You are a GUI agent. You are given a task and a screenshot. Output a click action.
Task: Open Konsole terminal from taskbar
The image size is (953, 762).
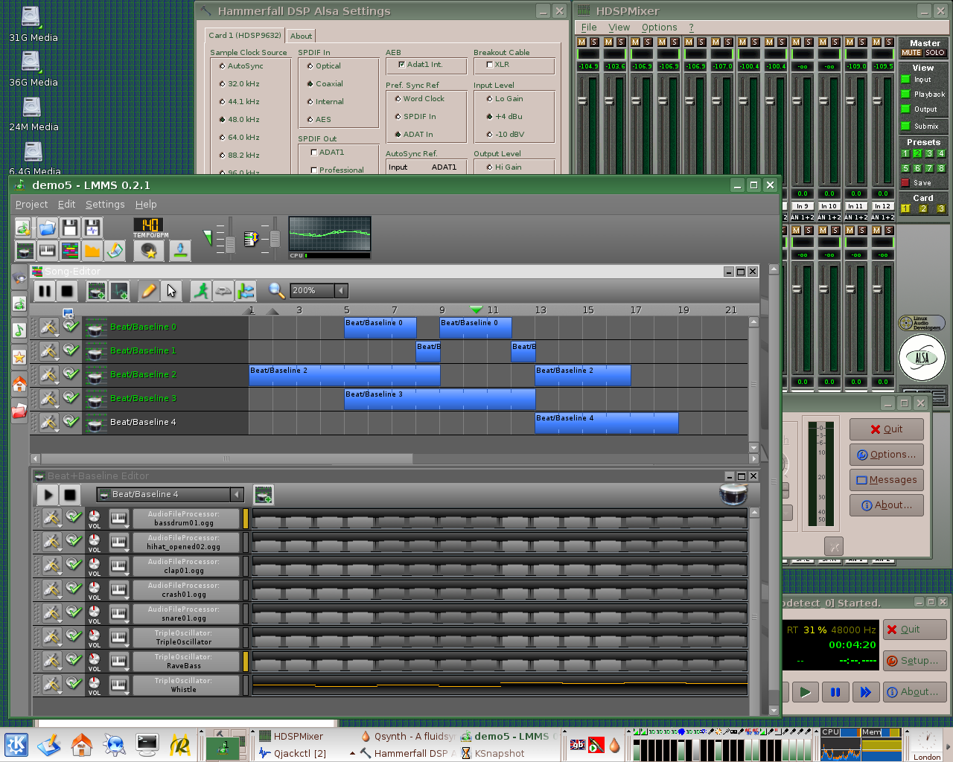coord(147,744)
